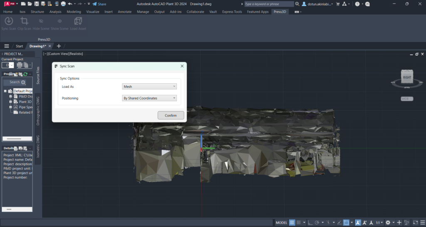Toggle ortho mode in status bar
The height and width of the screenshot is (227, 426).
coord(310,222)
